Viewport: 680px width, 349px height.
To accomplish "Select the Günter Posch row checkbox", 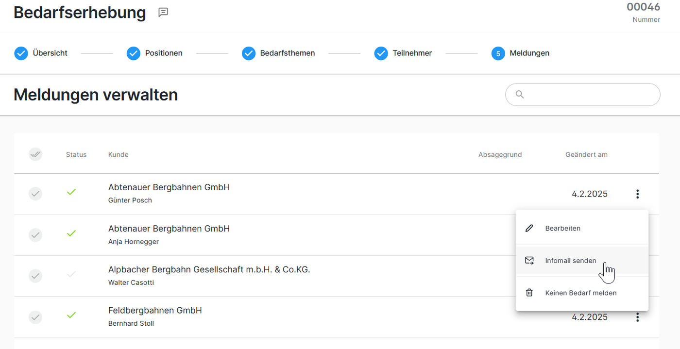I will 35,194.
